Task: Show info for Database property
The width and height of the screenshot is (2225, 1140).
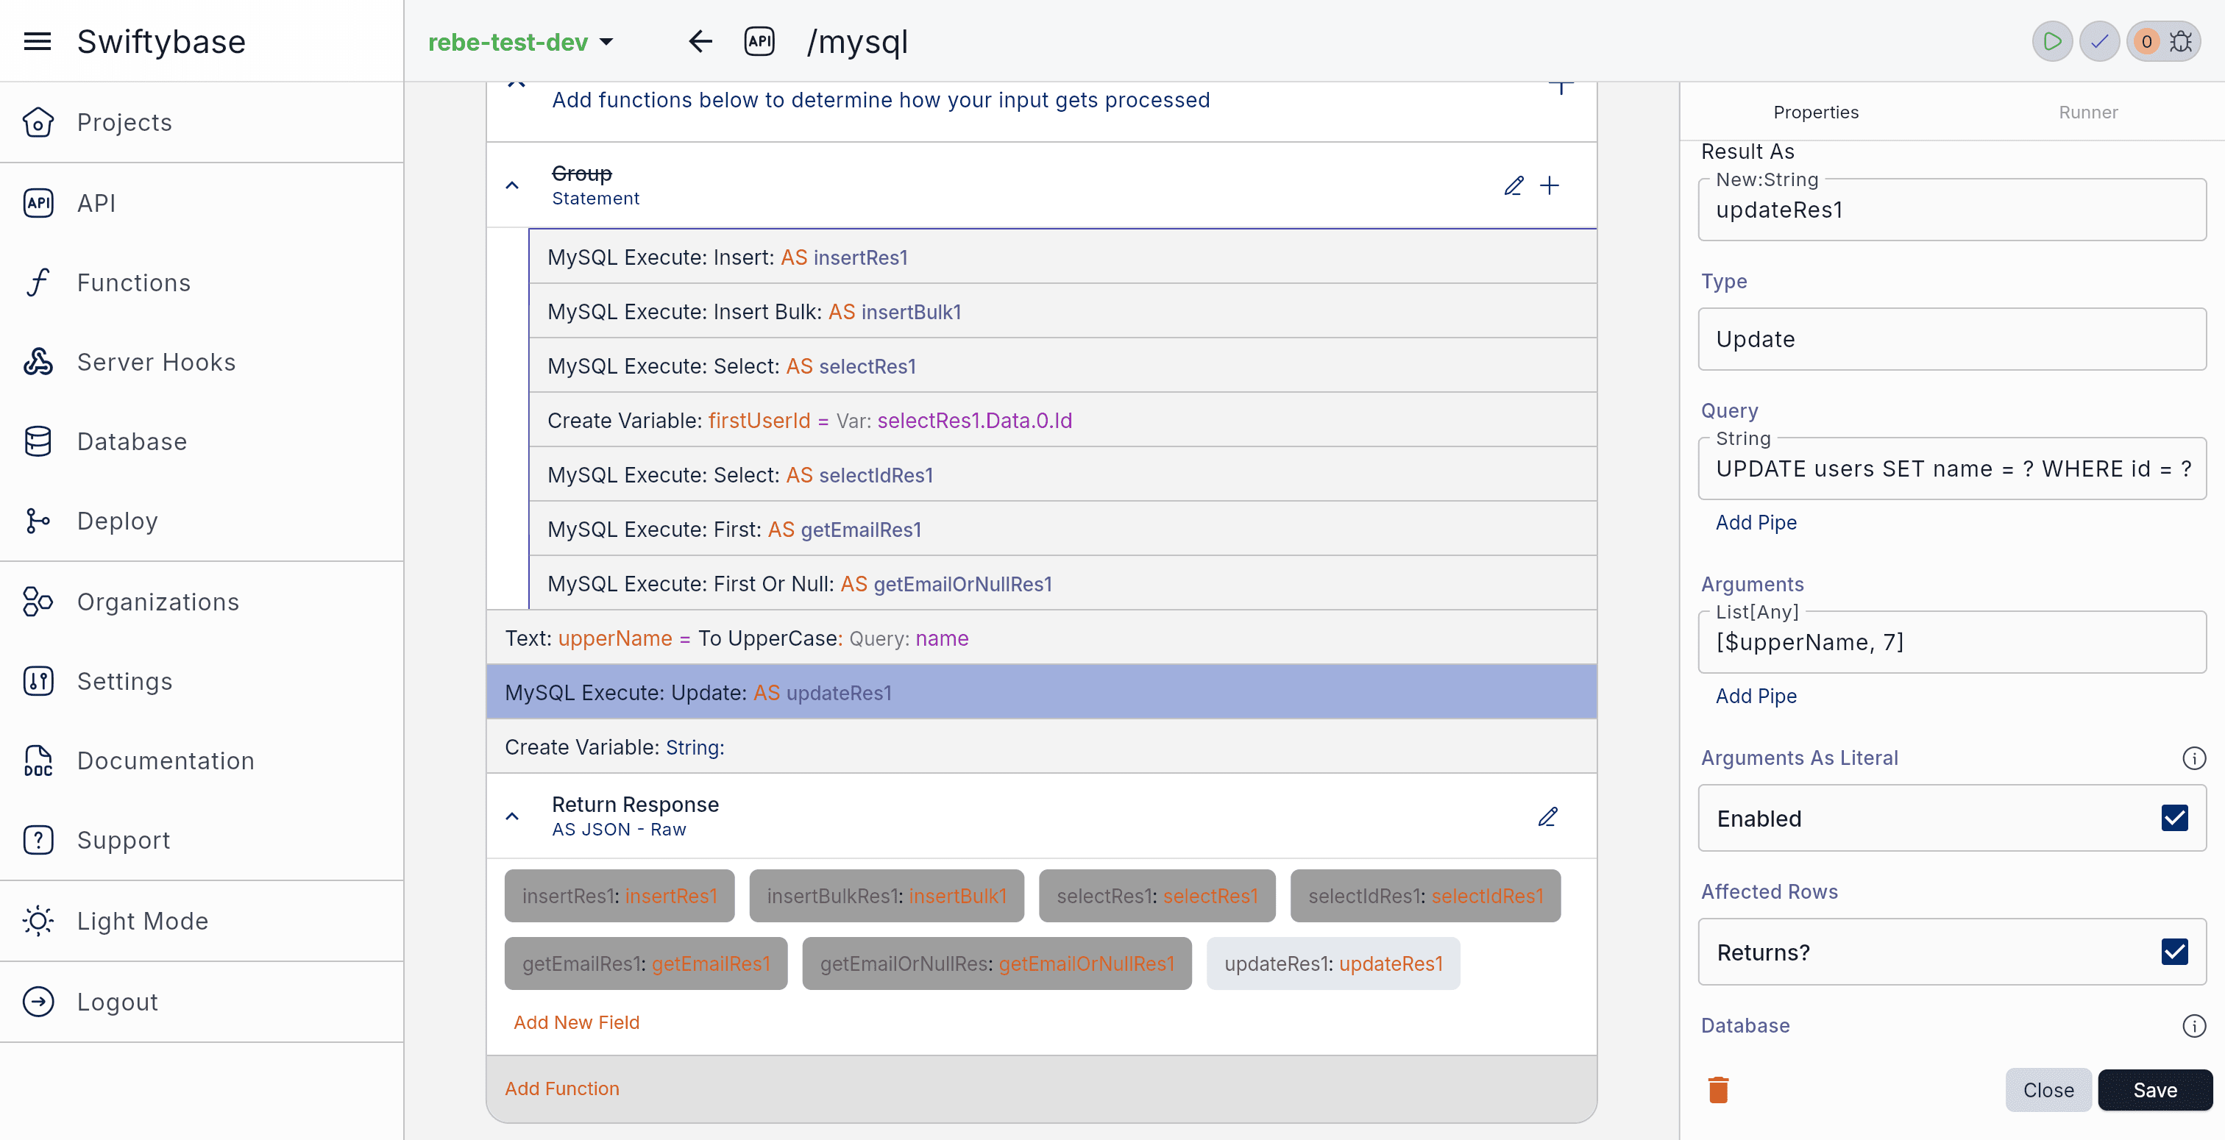Action: [x=2194, y=1026]
